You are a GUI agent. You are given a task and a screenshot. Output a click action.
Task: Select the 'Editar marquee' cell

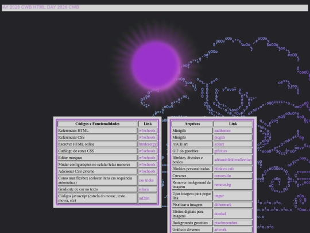point(97,158)
